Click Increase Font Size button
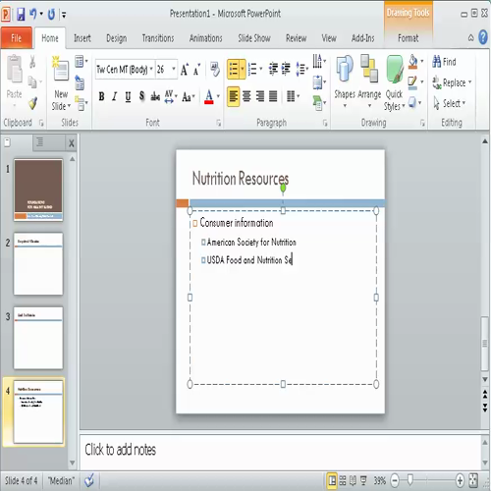This screenshot has width=491, height=491. (x=185, y=70)
